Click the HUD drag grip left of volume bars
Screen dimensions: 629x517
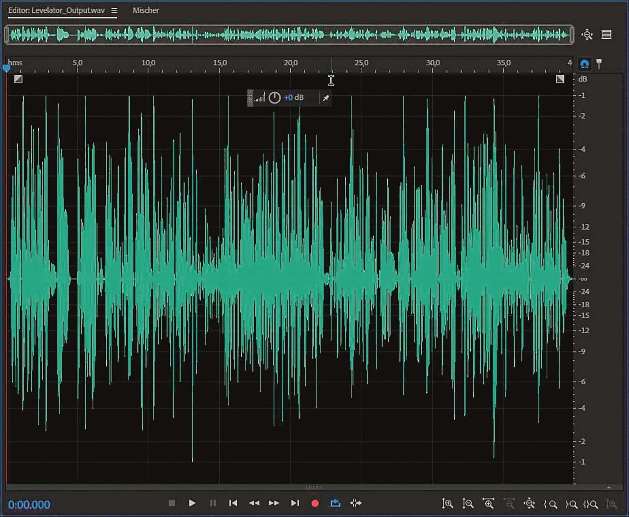click(x=250, y=98)
